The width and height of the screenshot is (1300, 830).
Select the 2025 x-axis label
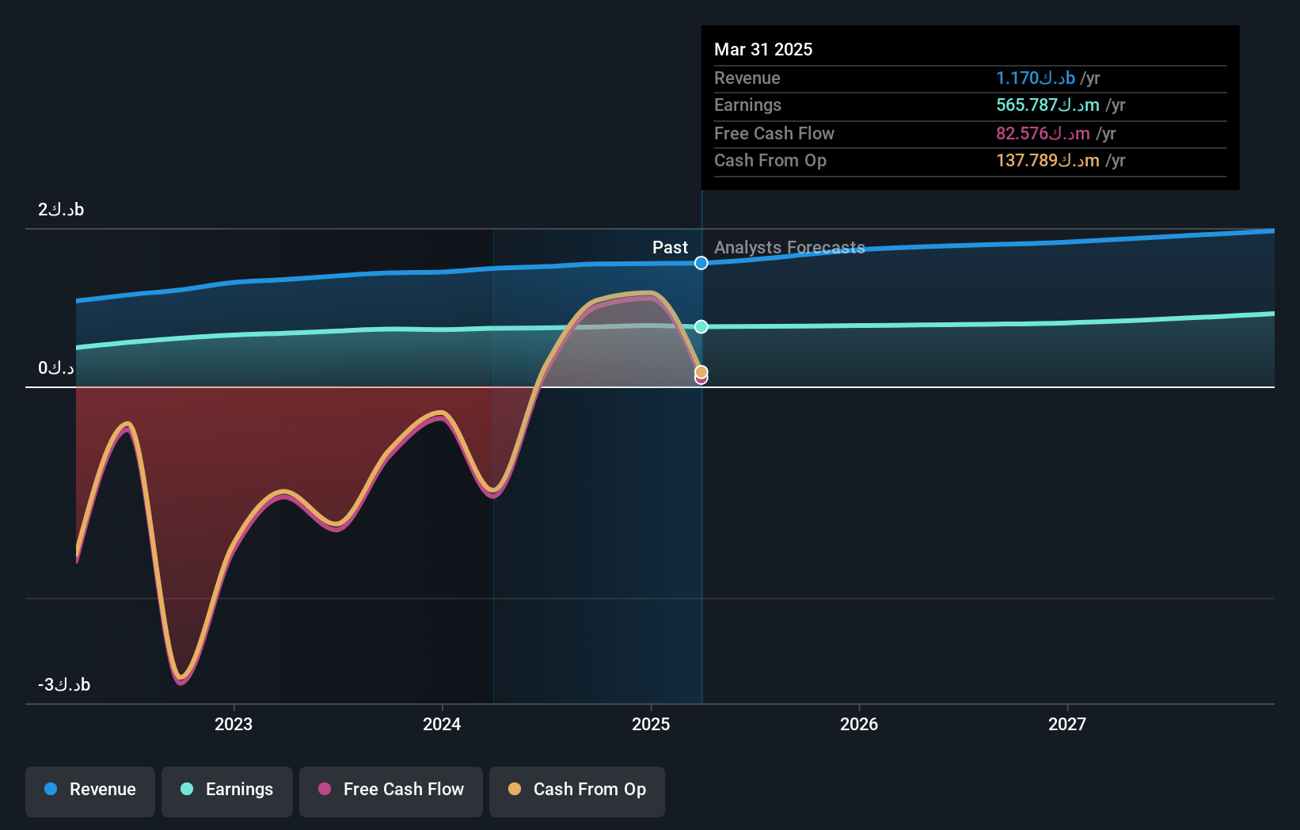tap(651, 724)
